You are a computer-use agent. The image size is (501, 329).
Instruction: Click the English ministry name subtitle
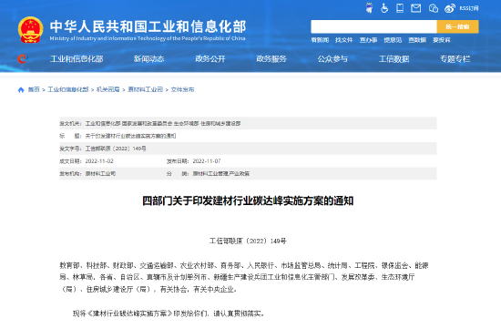(148, 38)
